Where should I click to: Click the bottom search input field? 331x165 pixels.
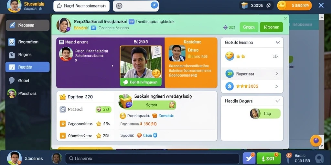[x=152, y=159]
